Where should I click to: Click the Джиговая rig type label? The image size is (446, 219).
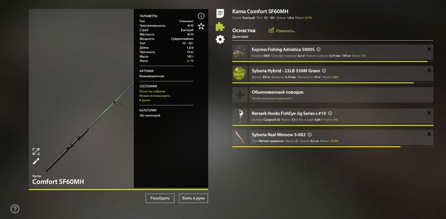[240, 36]
